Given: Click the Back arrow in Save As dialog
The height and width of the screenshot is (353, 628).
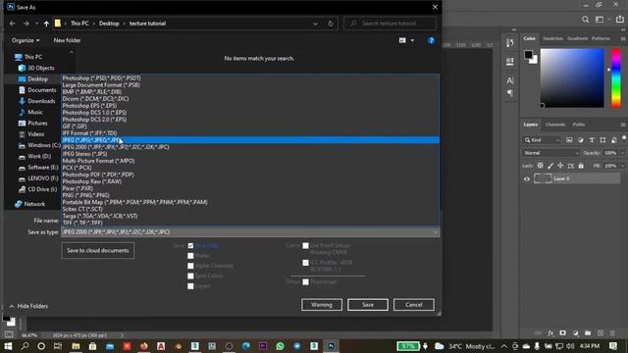Looking at the screenshot, I should (x=13, y=24).
